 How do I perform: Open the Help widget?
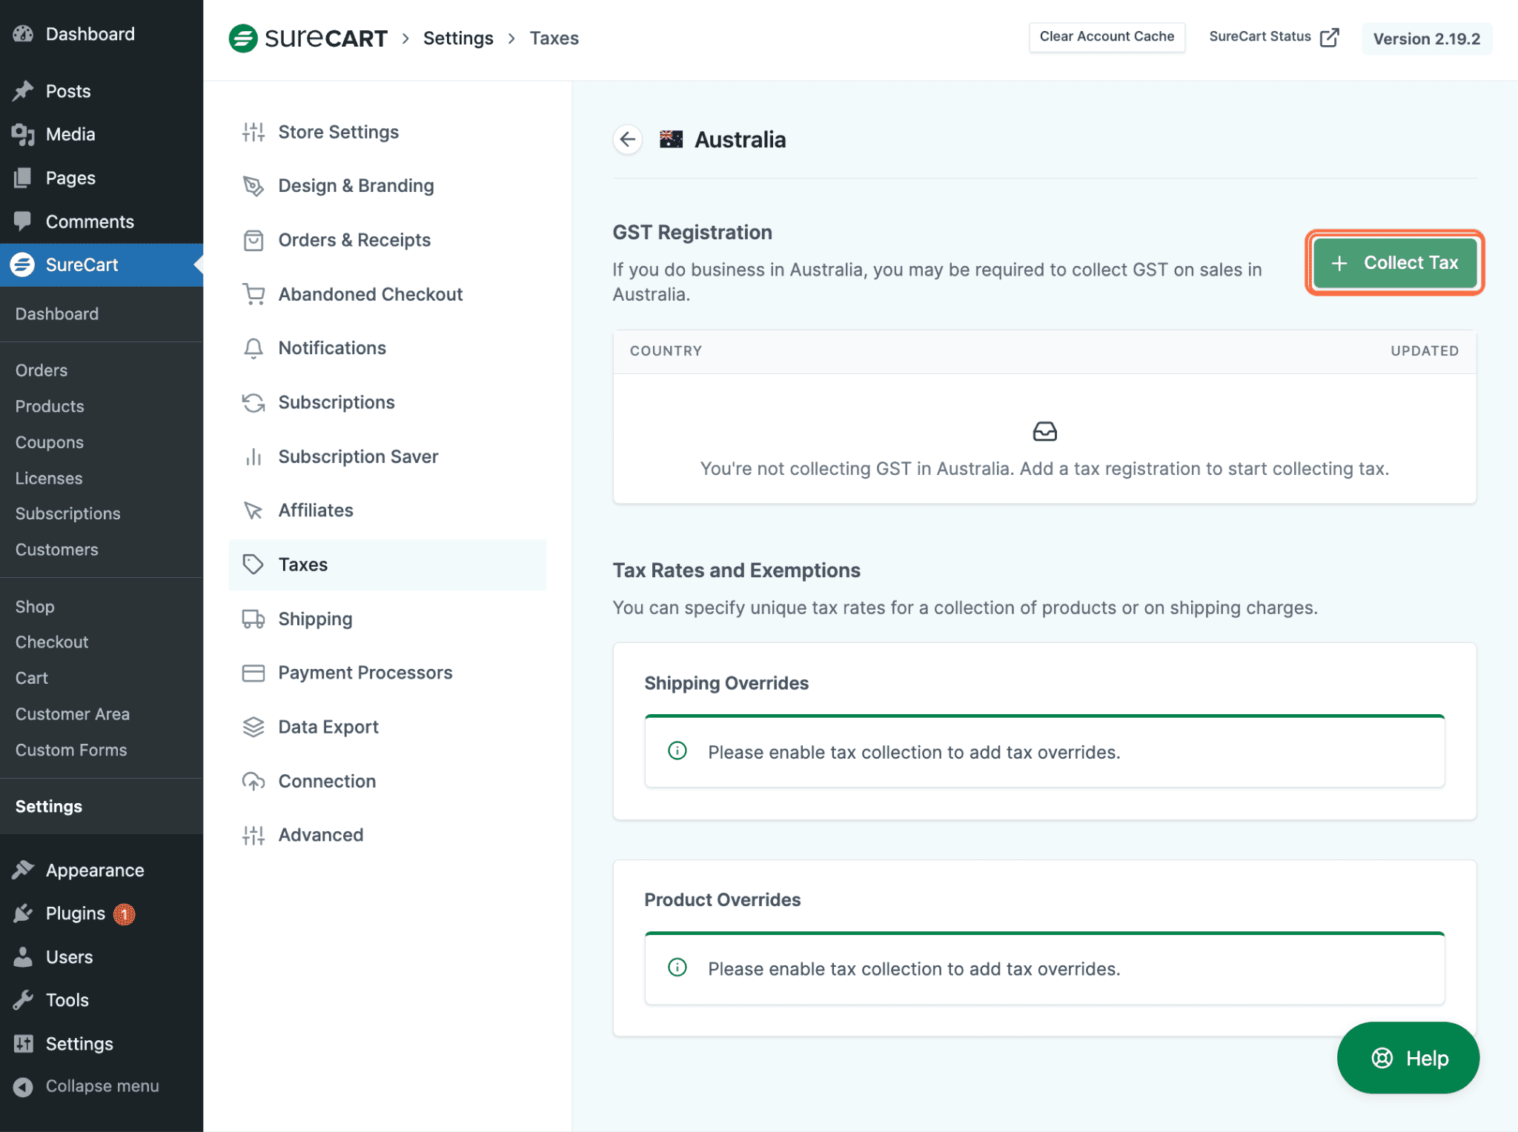tap(1408, 1058)
